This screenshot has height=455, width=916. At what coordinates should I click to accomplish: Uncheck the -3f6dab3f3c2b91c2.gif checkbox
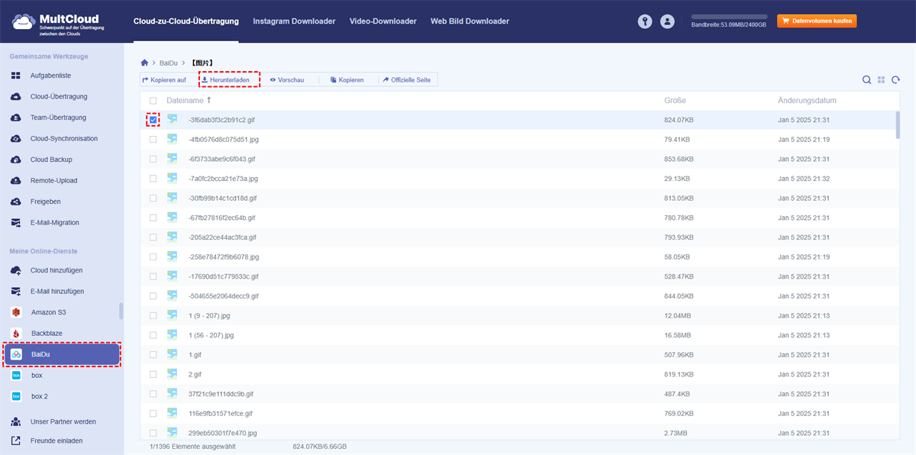point(153,120)
